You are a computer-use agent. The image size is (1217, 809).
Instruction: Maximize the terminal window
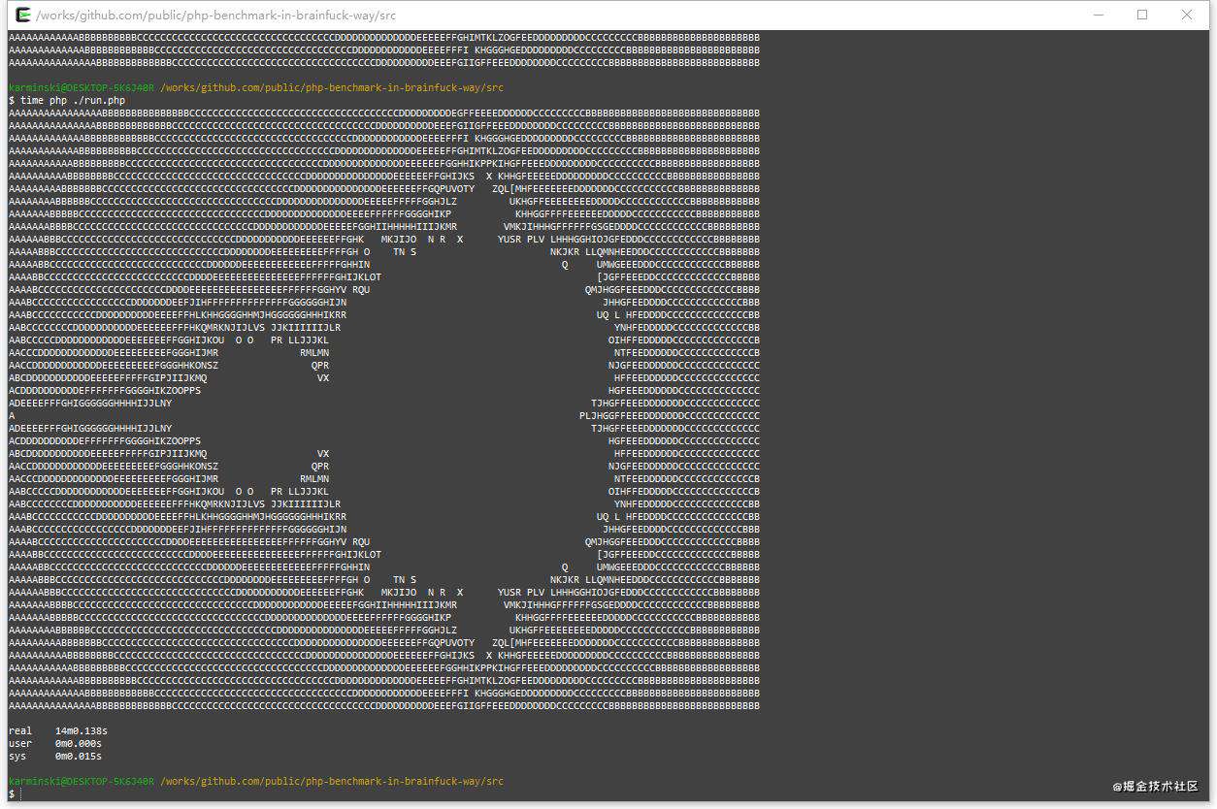1142,15
